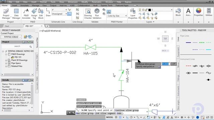Viewport: 214px width, 120px height.
Task: Open the Properties panel
Action: click(x=198, y=13)
